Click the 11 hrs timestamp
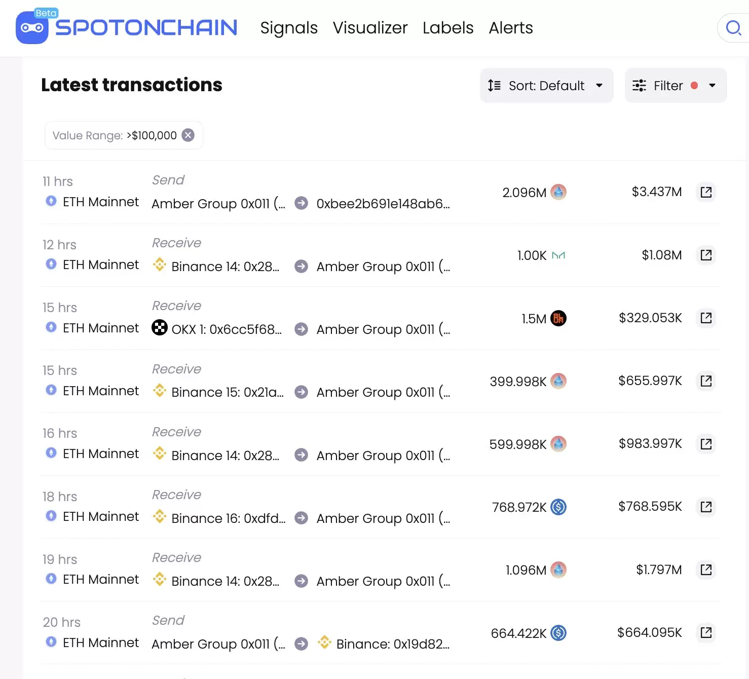 click(x=58, y=181)
